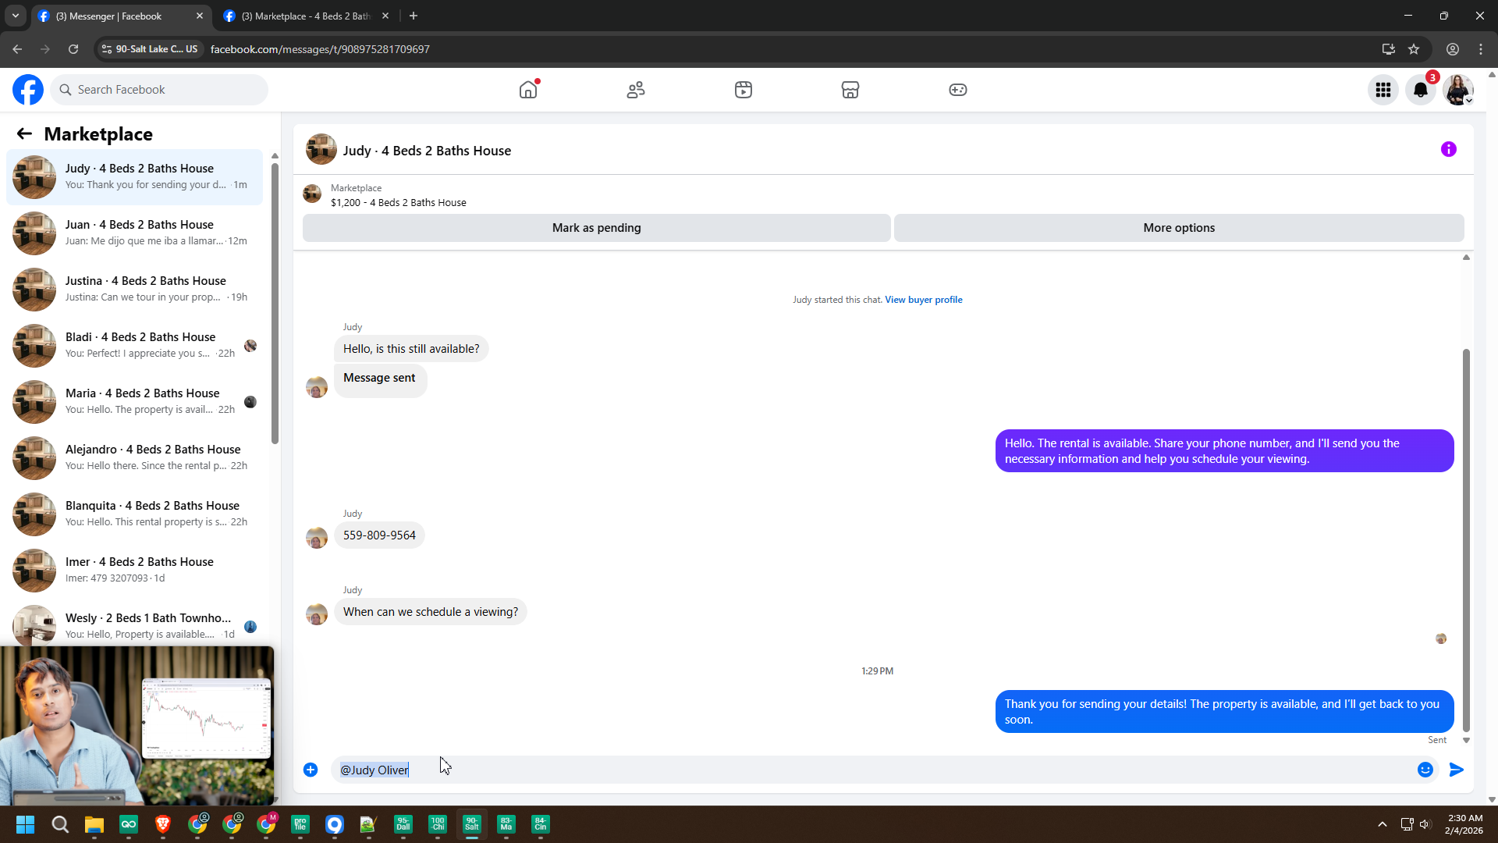Open the plus attachments menu in composer
This screenshot has height=843, width=1498.
(311, 770)
